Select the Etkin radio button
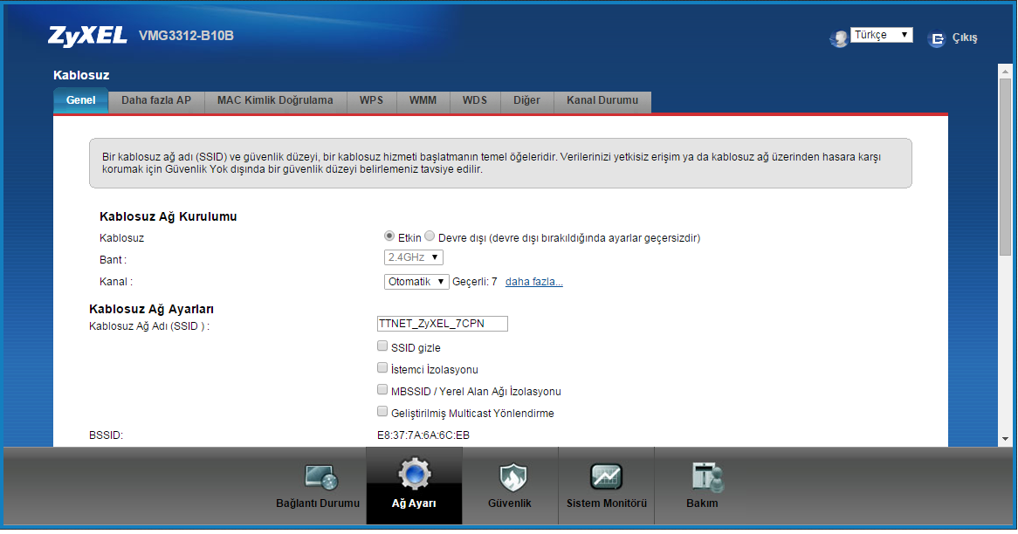Screen dimensions: 1018x534 pos(389,236)
